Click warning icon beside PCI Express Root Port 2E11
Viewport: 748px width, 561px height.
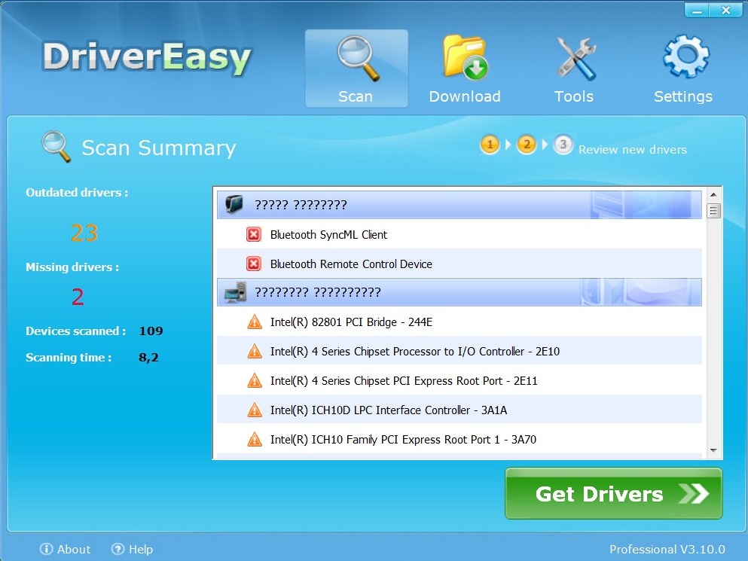tap(255, 381)
